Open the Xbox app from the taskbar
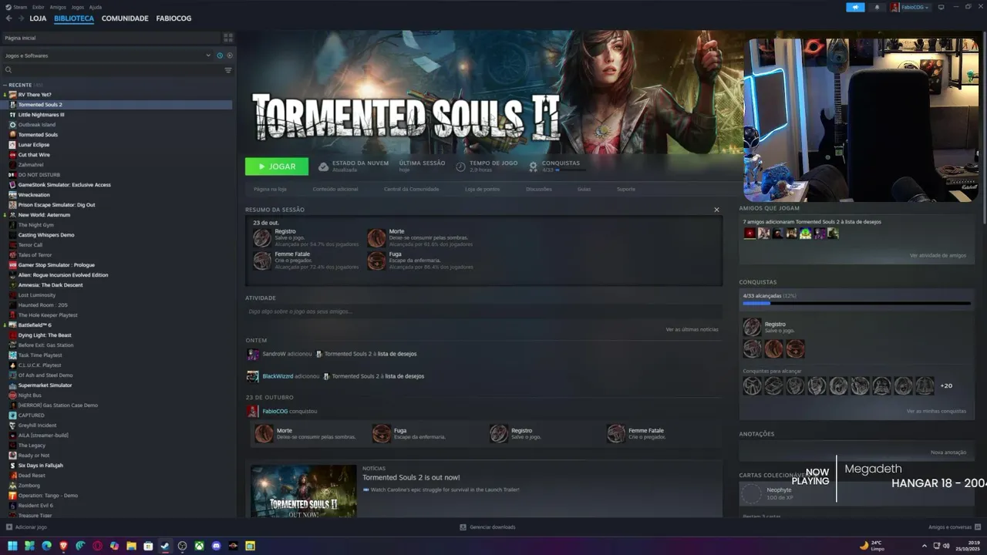Image resolution: width=987 pixels, height=555 pixels. click(199, 546)
